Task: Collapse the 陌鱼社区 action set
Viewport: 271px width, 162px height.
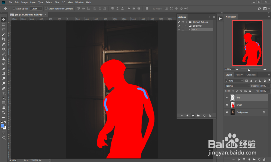Action: pos(186,26)
